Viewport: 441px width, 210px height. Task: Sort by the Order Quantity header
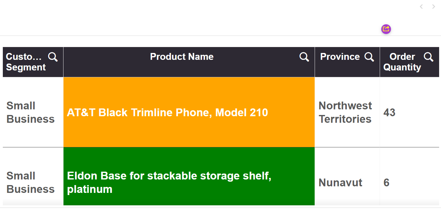pos(402,62)
